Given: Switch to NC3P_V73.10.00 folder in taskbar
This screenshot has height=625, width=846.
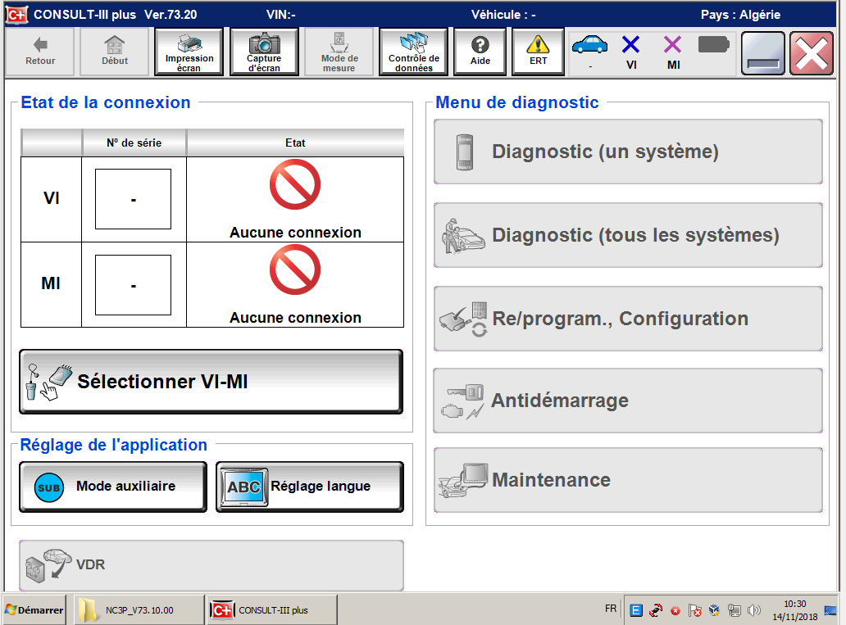Looking at the screenshot, I should pos(139,610).
